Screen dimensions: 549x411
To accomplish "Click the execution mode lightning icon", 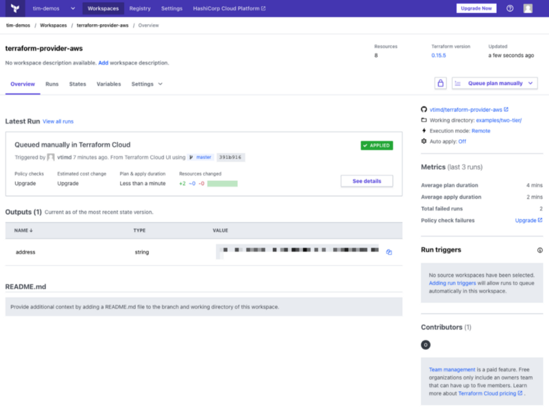I will coord(423,130).
